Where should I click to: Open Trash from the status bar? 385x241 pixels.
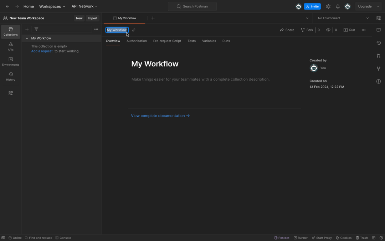(x=362, y=238)
